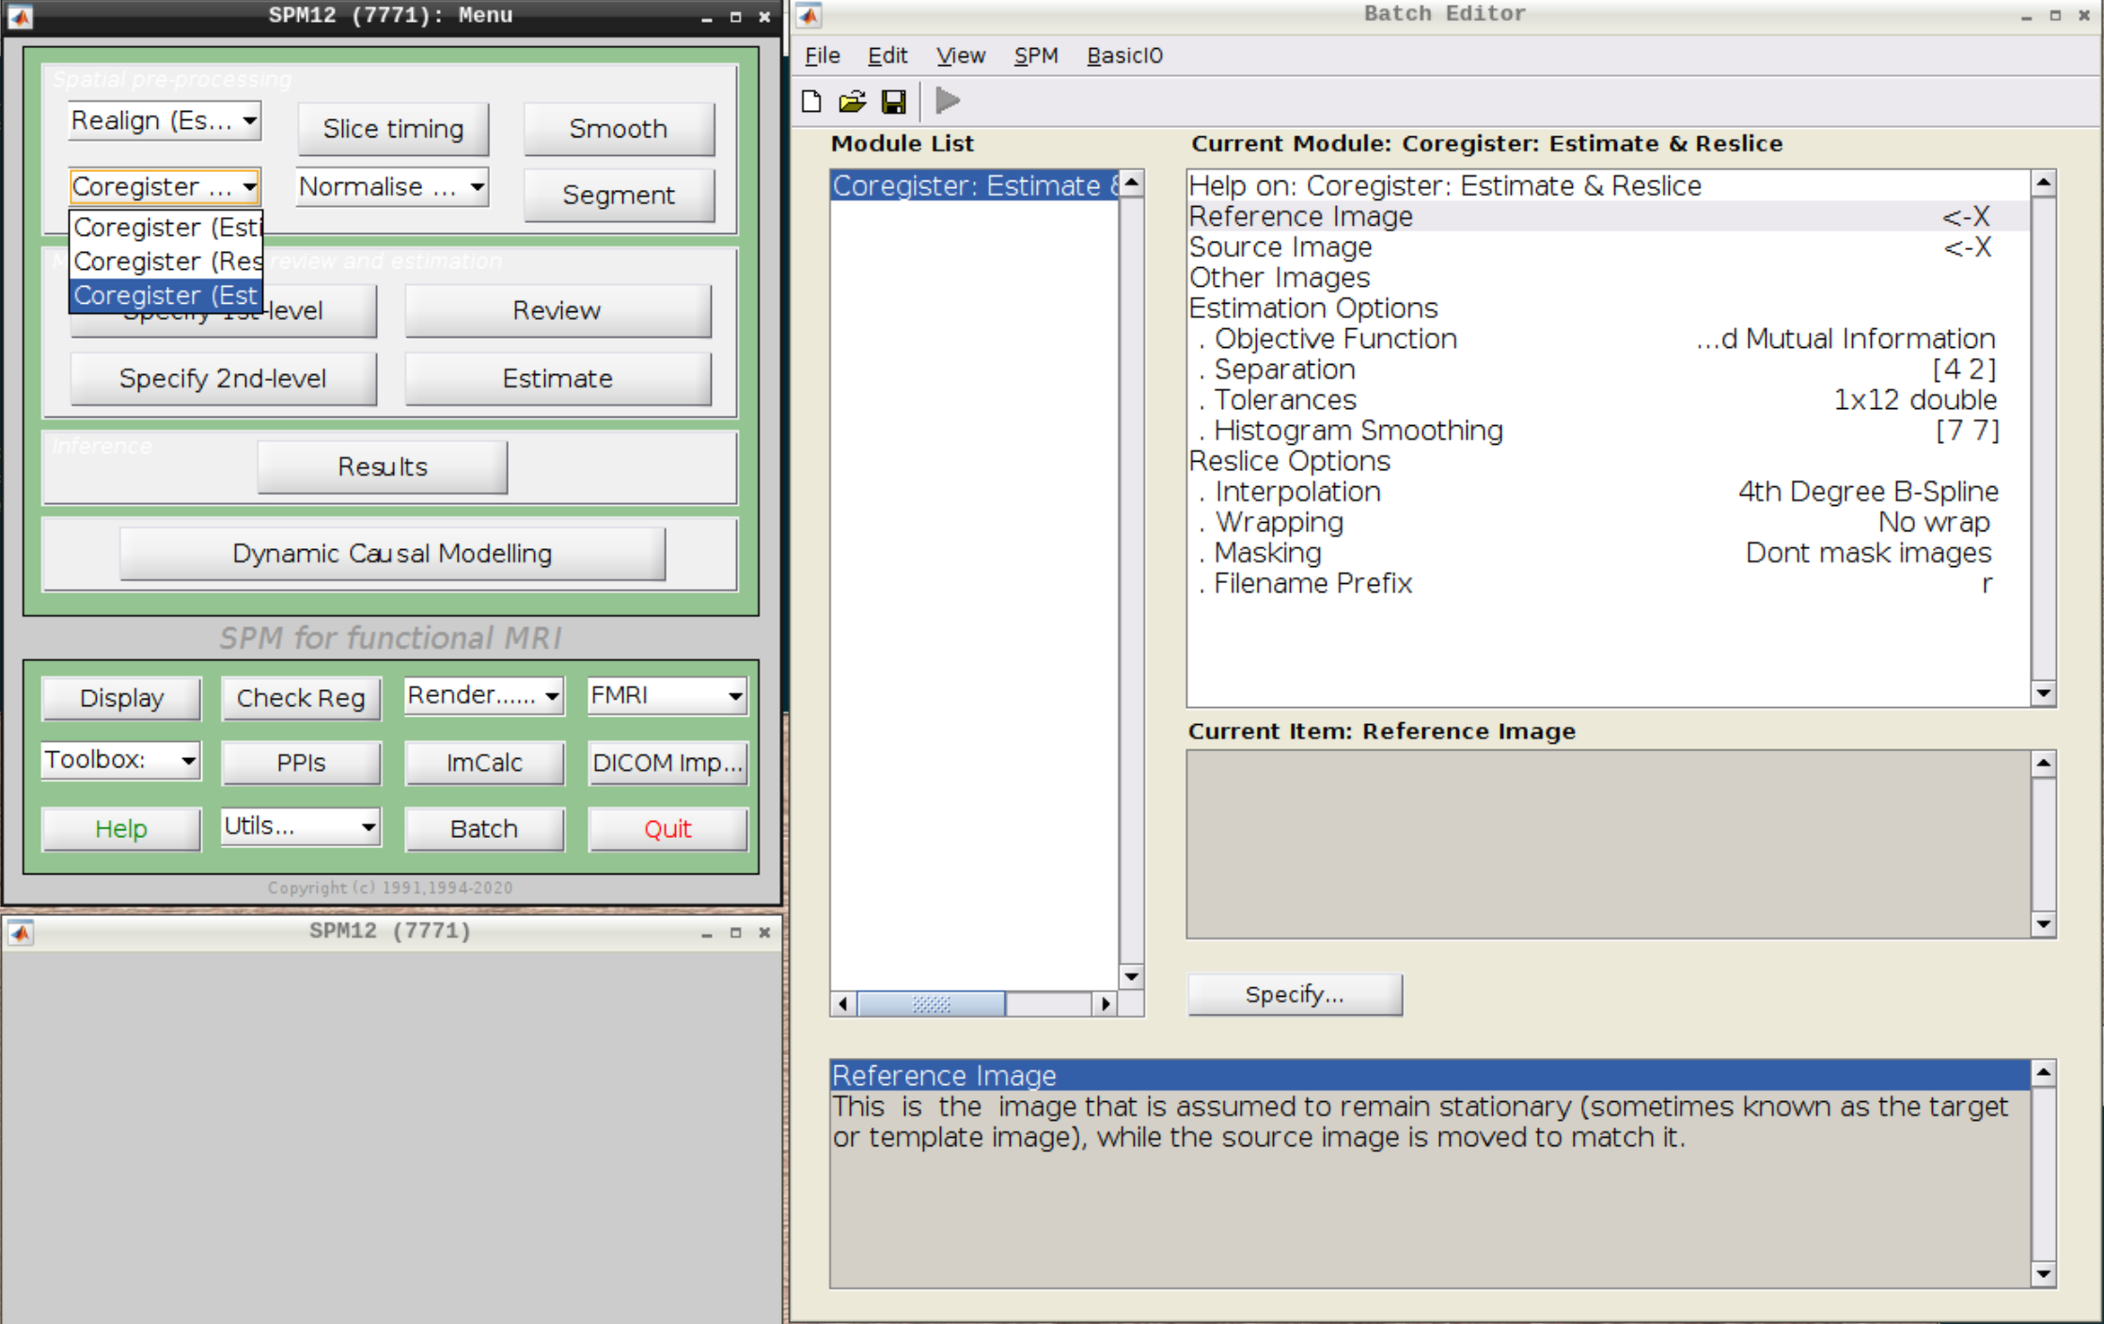Select Help on: Coregister: Estimate & Reslice row

(1608, 185)
